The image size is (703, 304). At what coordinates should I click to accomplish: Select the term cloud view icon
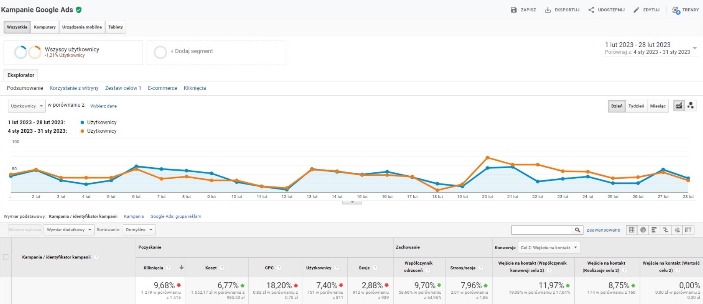(677, 230)
